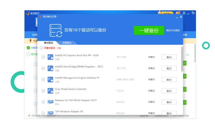Back up the Intel PCI Express Root Port #9 driver

click(169, 57)
